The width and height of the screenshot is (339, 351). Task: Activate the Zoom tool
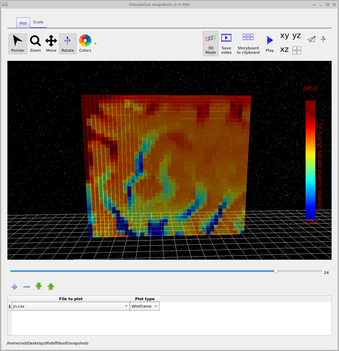[35, 43]
